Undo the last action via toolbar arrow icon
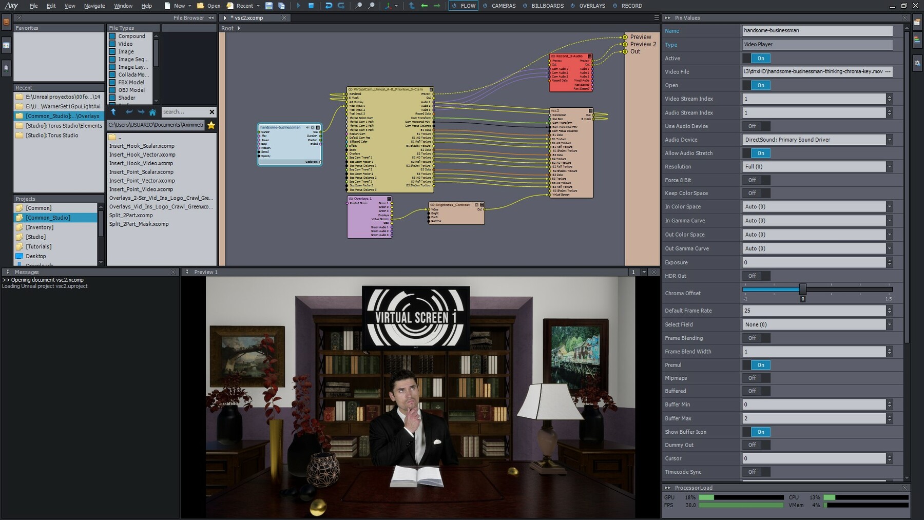The image size is (924, 520). point(329,6)
